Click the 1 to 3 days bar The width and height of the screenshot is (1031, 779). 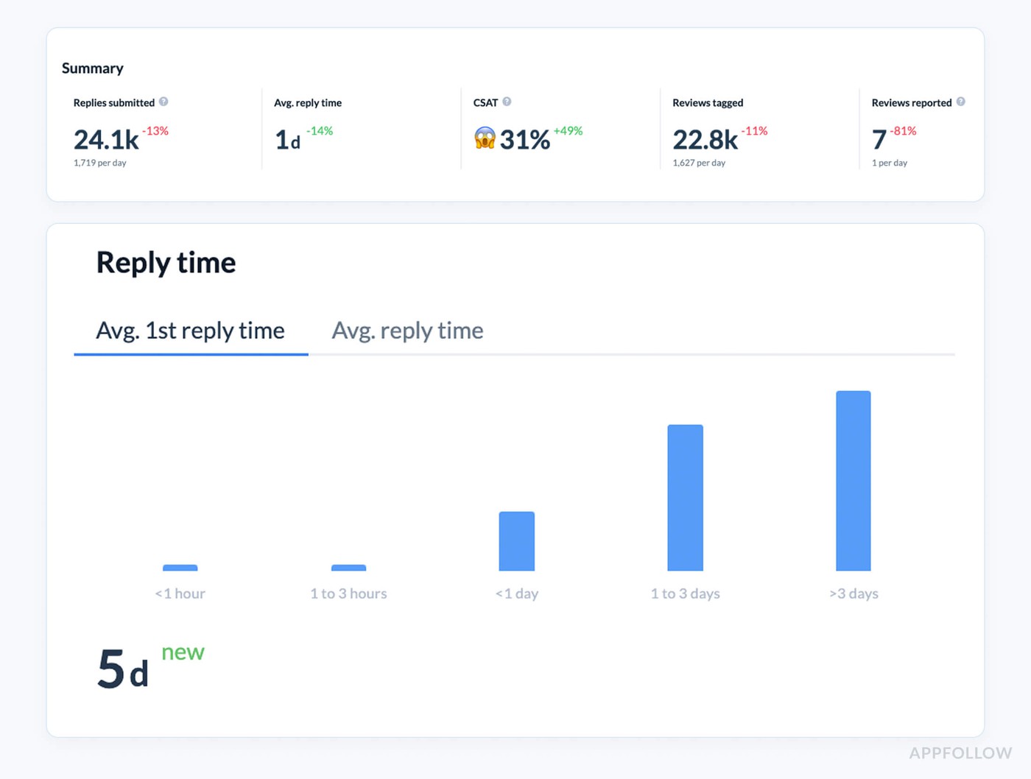pyautogui.click(x=685, y=497)
